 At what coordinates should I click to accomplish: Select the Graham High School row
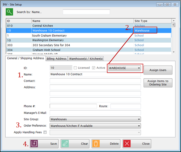point(89,50)
